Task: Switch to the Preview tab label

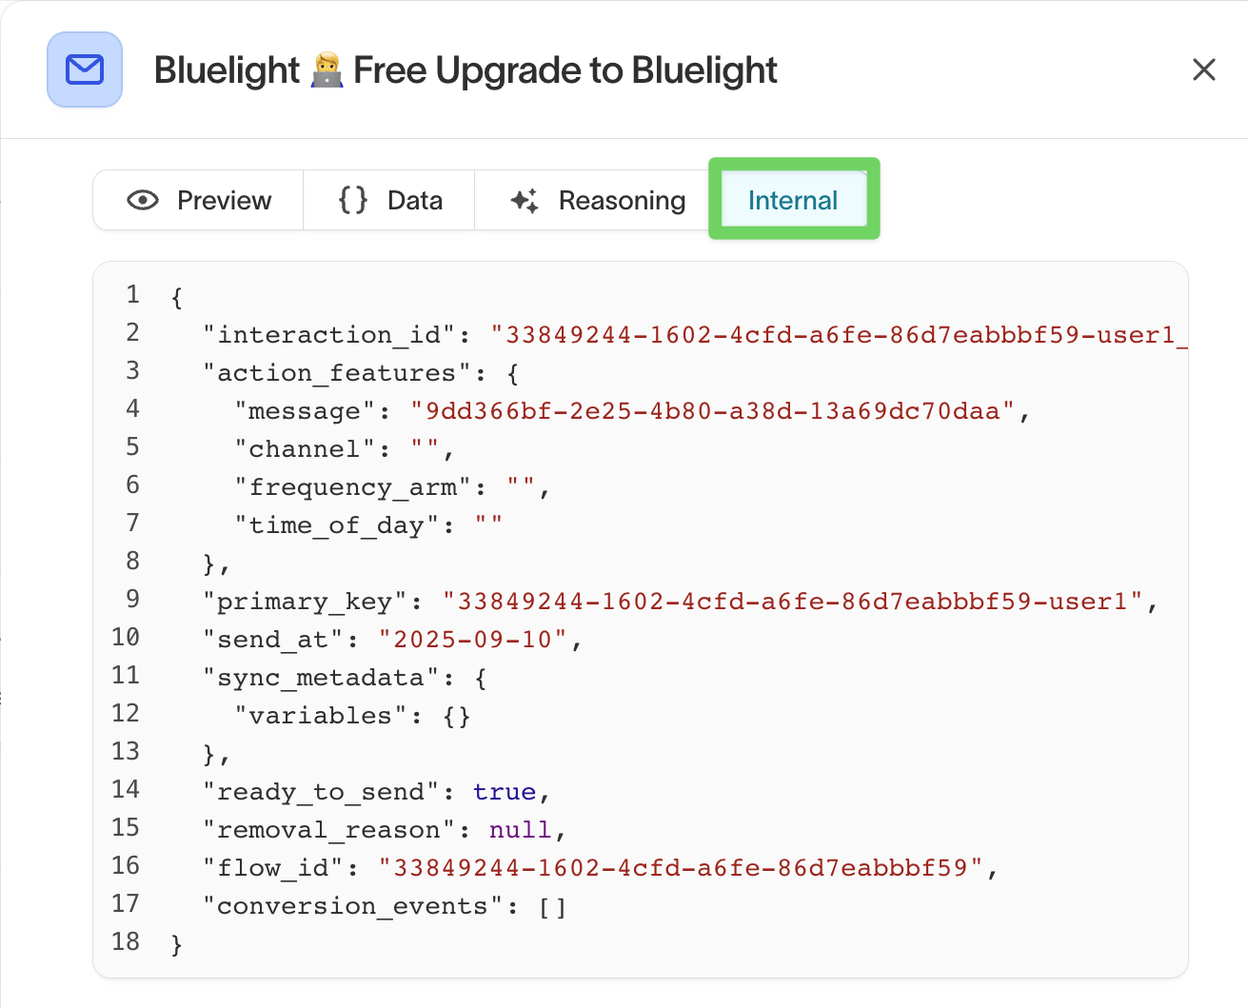Action: click(x=224, y=200)
